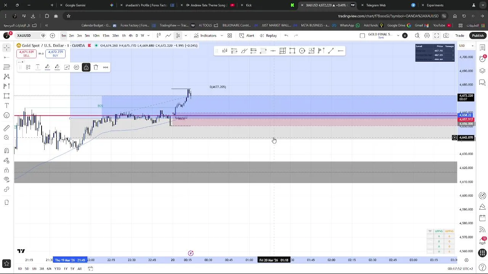Toggle hide all drawings eye icon
Screen dimensions: 488x274
[6, 179]
